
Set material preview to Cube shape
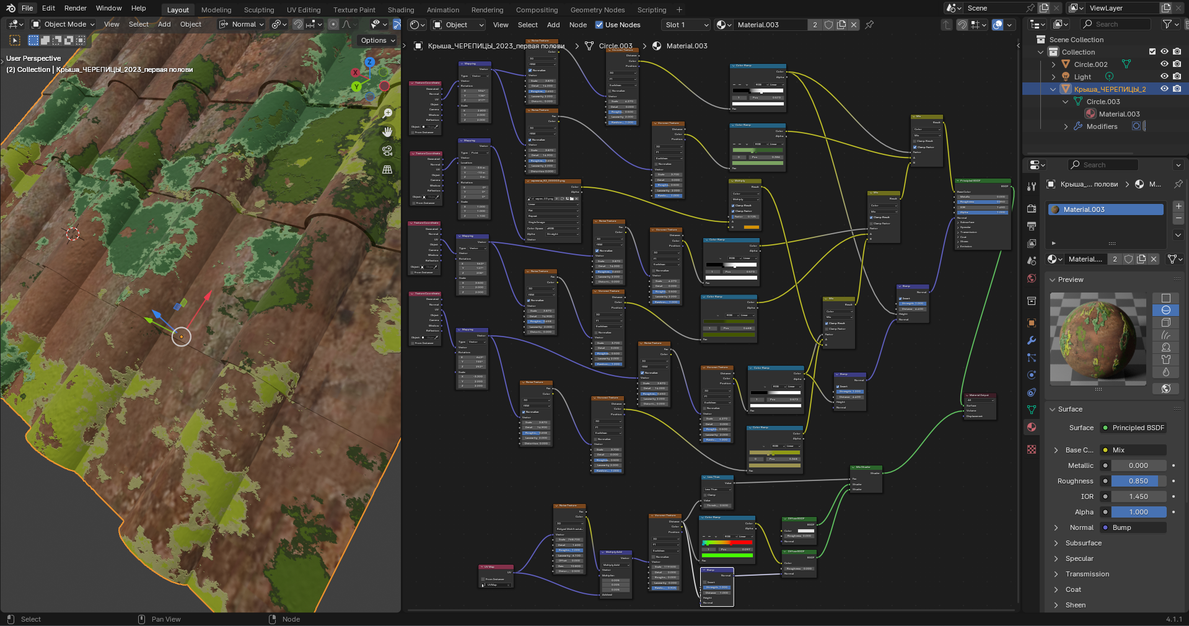(1165, 322)
